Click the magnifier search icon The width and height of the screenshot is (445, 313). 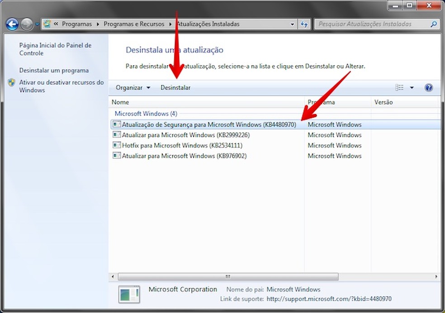[x=433, y=24]
